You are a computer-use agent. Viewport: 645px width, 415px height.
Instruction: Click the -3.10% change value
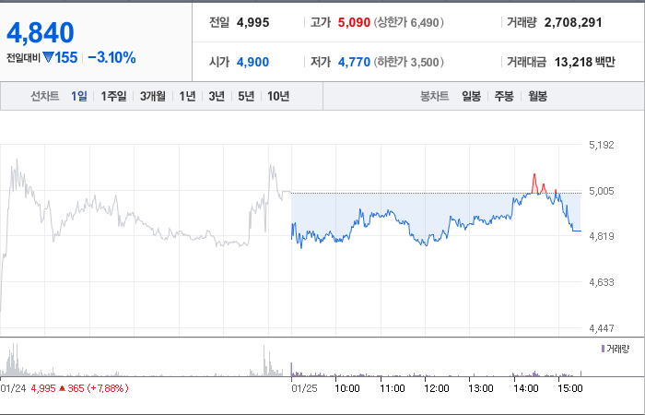click(111, 57)
